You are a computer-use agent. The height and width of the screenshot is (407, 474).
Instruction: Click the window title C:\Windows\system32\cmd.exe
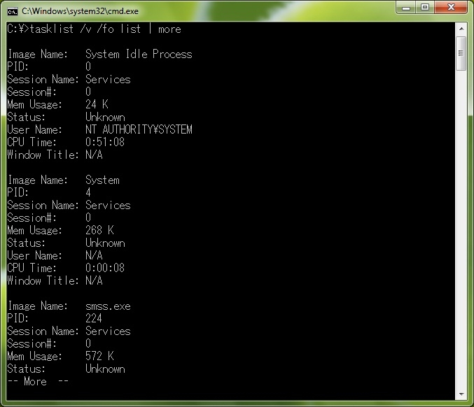coord(80,11)
